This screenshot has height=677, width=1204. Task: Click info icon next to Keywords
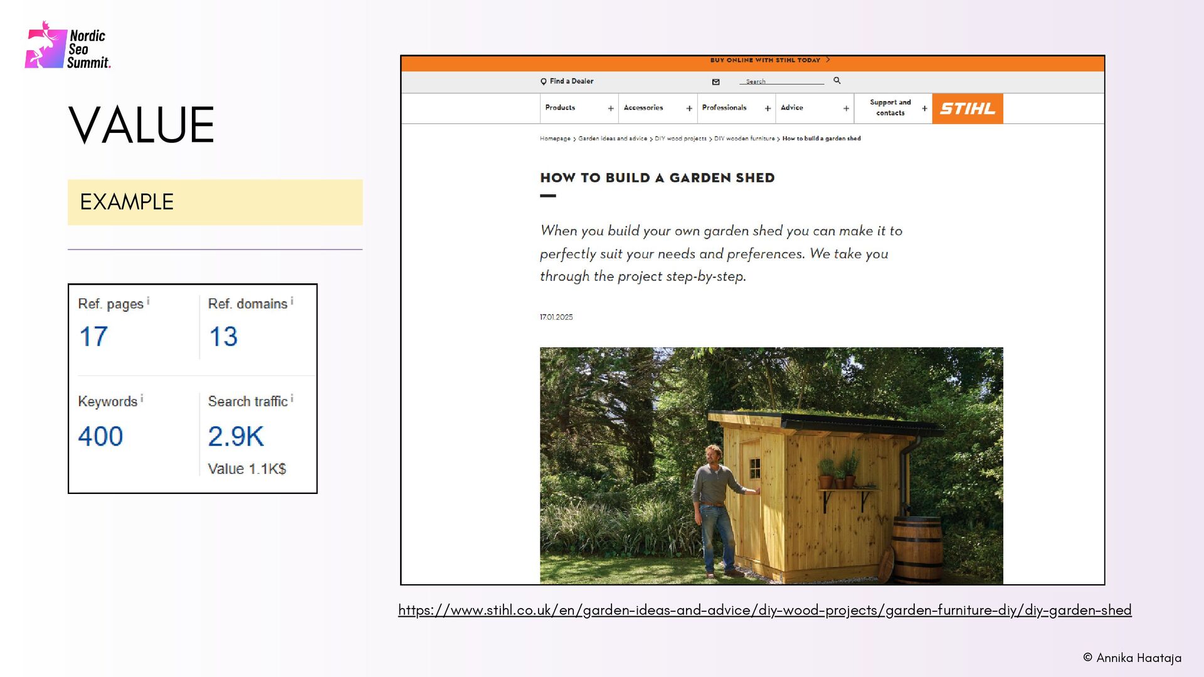(x=142, y=398)
